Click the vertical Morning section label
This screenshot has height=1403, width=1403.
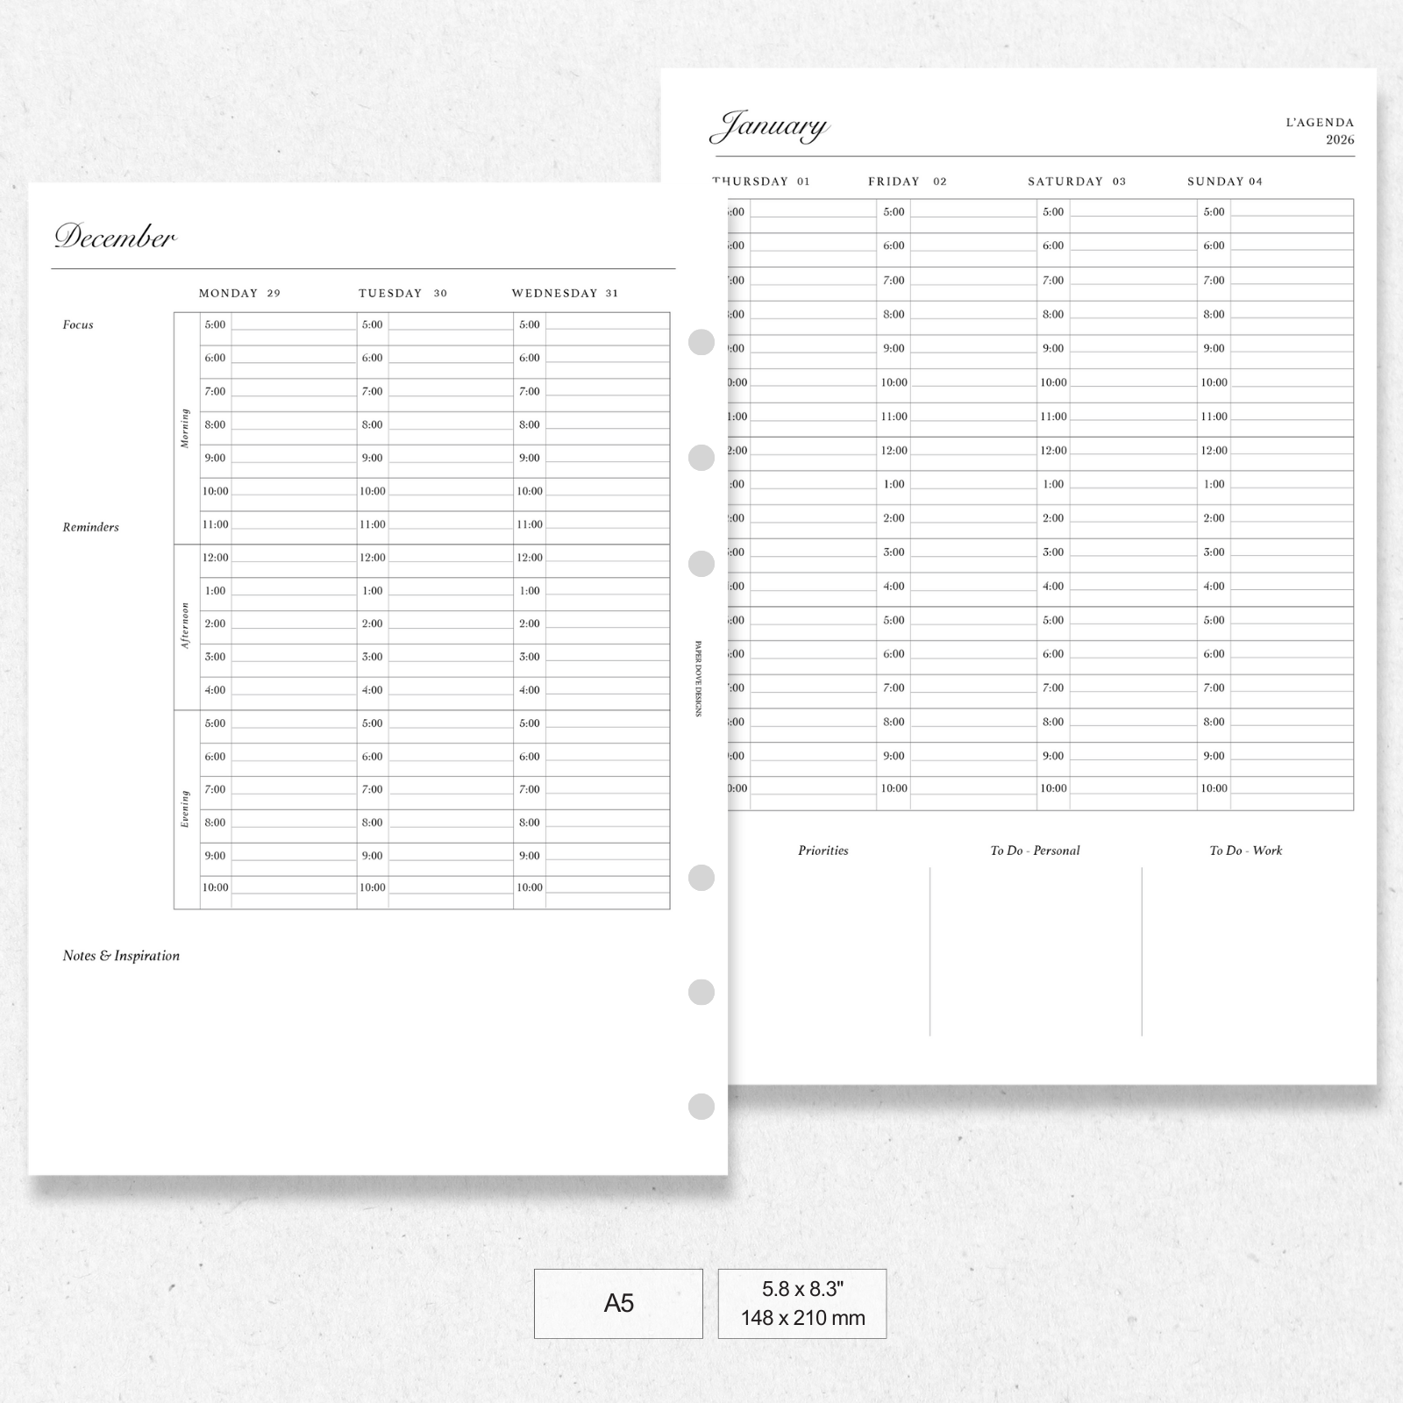(x=185, y=428)
